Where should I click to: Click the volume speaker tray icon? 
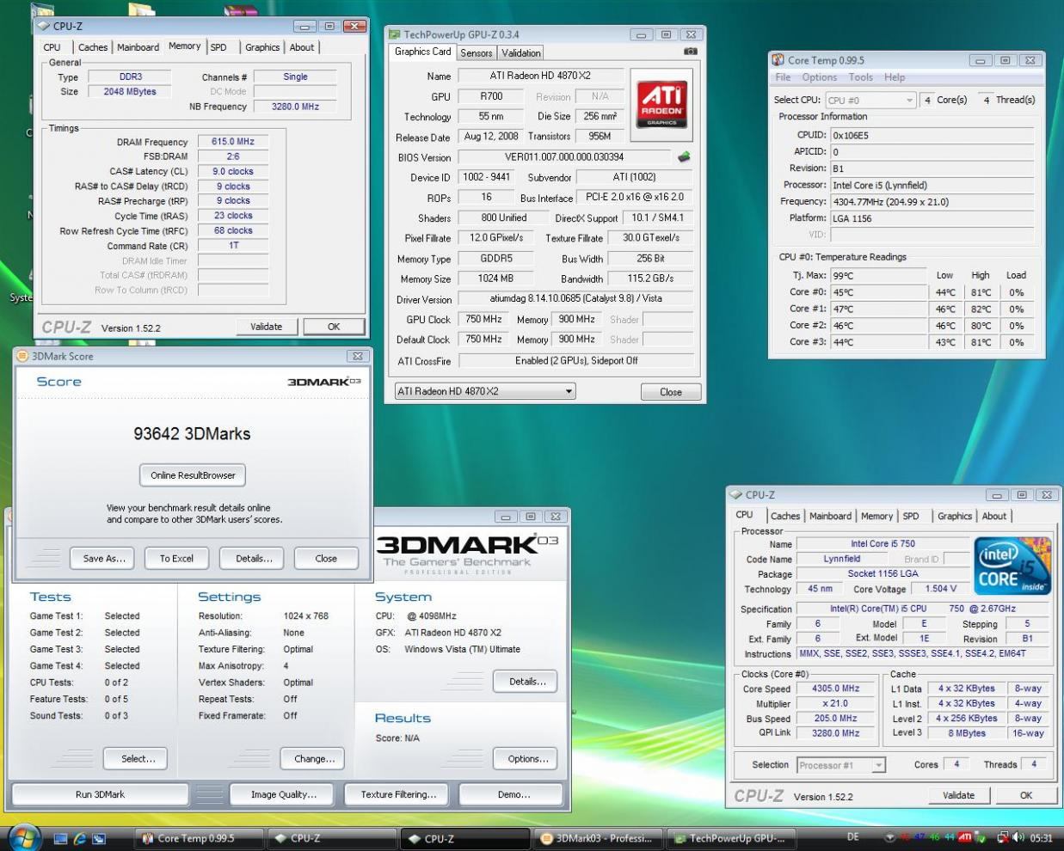pos(1019,837)
